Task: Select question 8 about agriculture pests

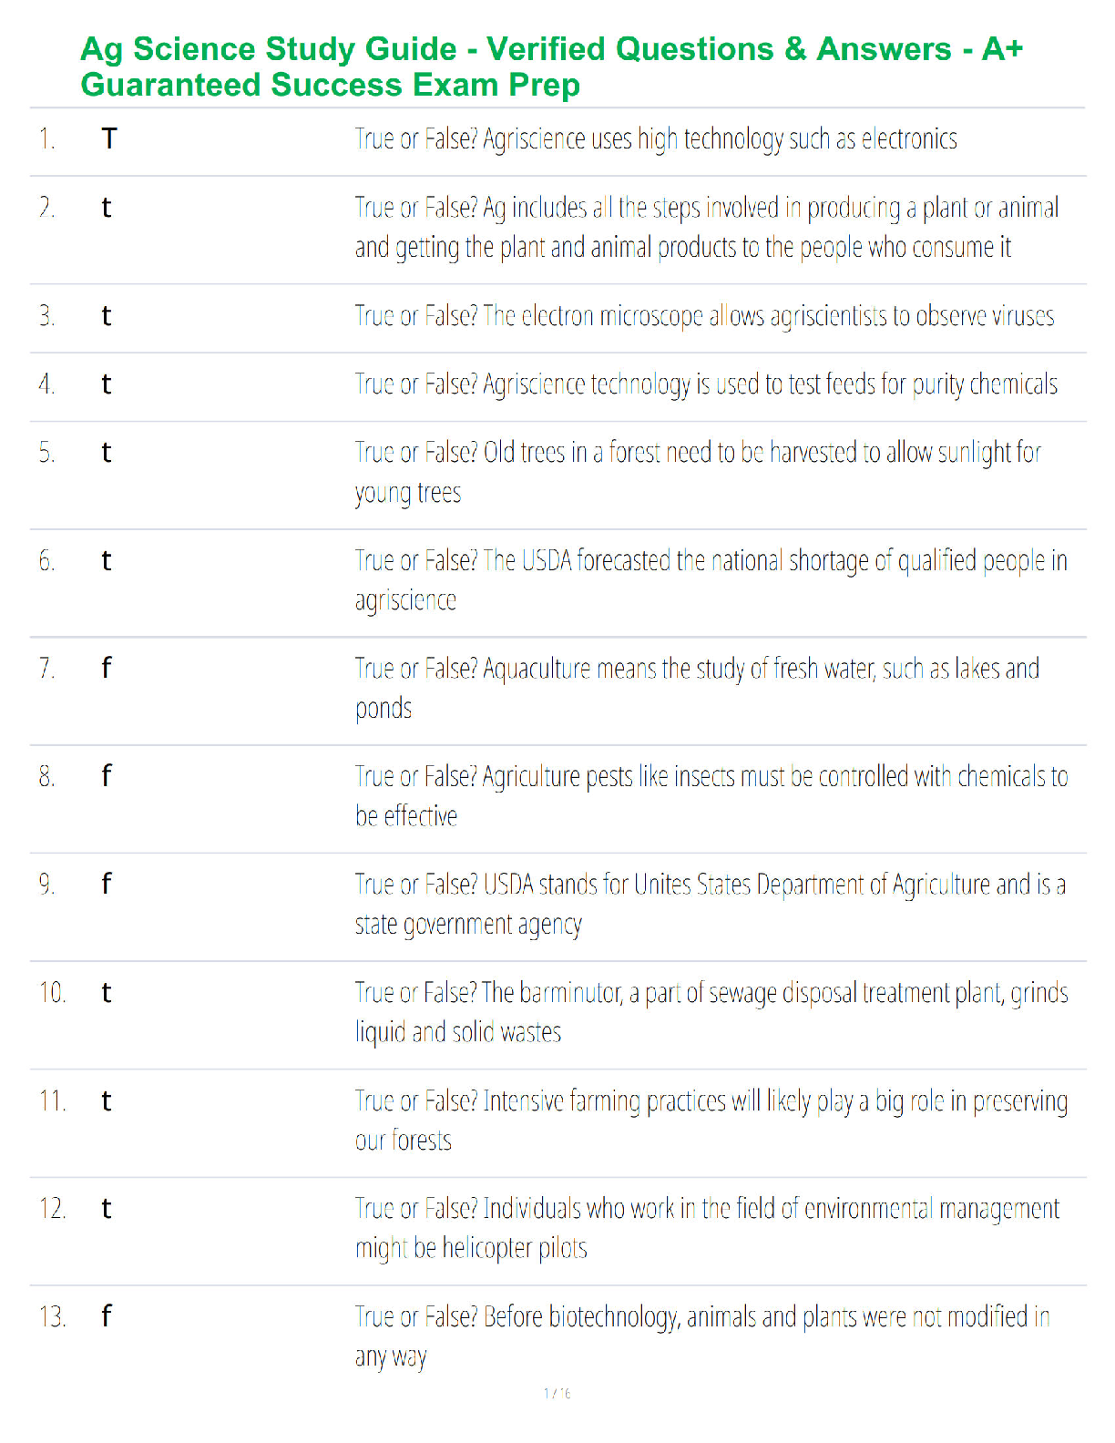Action: [711, 796]
